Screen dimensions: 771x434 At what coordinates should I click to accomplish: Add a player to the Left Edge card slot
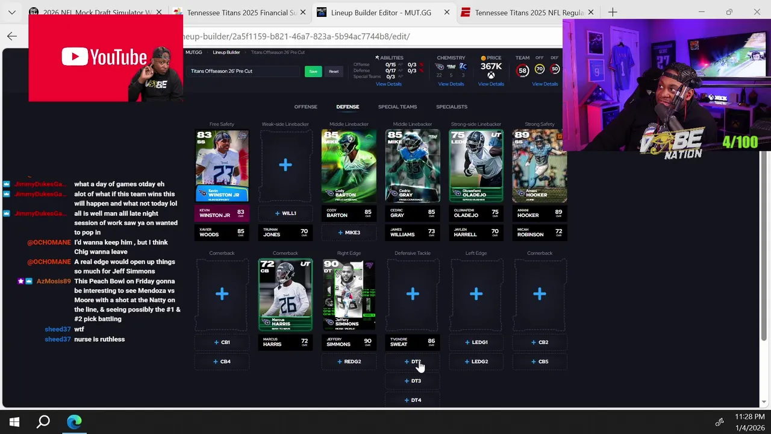tap(476, 294)
